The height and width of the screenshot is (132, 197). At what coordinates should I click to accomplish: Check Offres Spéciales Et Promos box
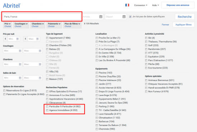[x=47, y=91]
